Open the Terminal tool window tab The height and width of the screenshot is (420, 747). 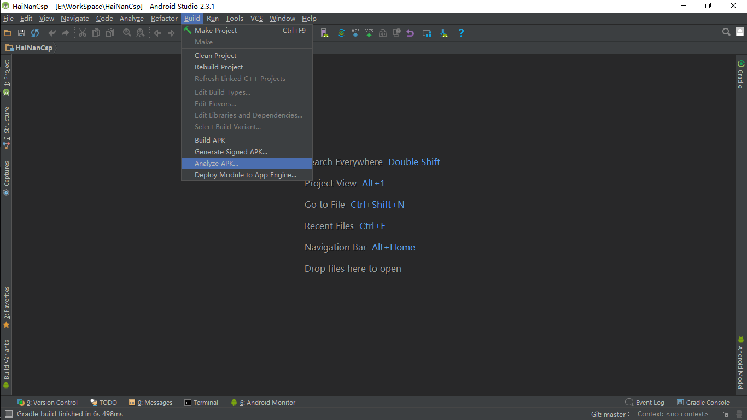201,402
